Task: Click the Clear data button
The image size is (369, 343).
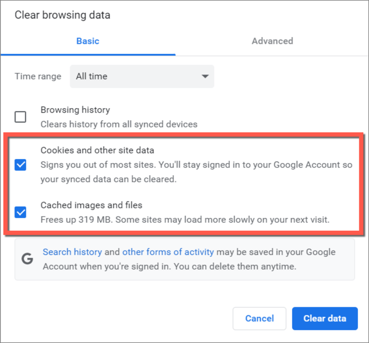Action: click(325, 319)
